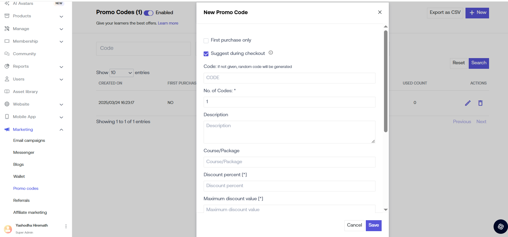Open the help widget icon at bottom right
The image size is (508, 237).
tap(501, 227)
